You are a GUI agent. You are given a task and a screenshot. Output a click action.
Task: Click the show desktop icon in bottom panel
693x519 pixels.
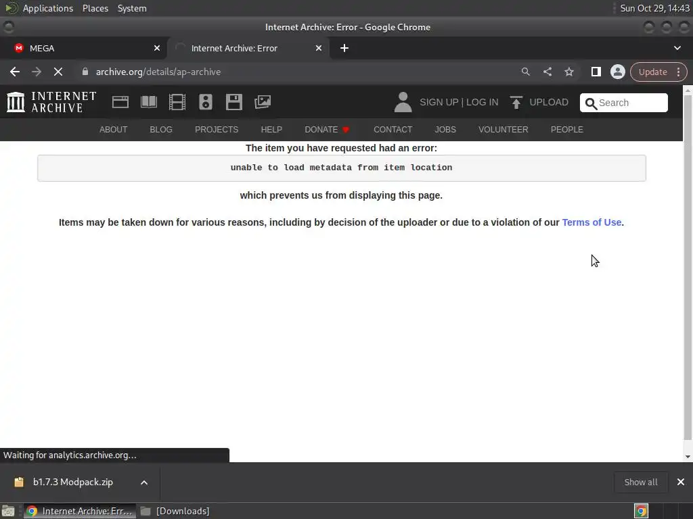click(8, 511)
